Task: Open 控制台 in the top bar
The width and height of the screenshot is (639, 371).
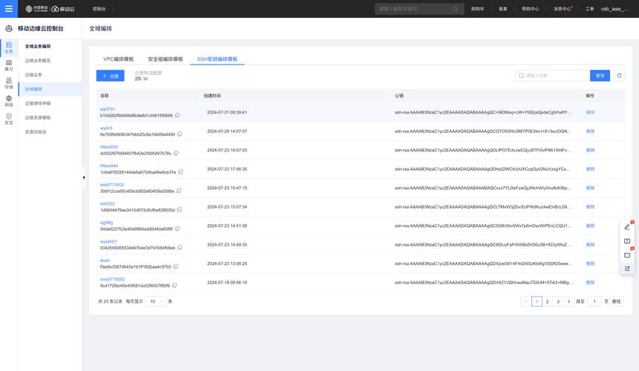Action: pyautogui.click(x=99, y=9)
